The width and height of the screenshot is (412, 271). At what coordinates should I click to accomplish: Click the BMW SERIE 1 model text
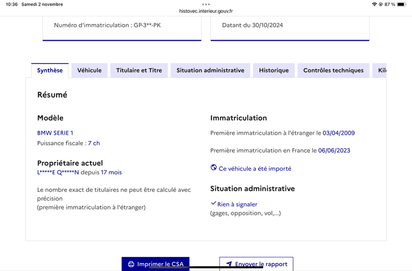point(55,133)
